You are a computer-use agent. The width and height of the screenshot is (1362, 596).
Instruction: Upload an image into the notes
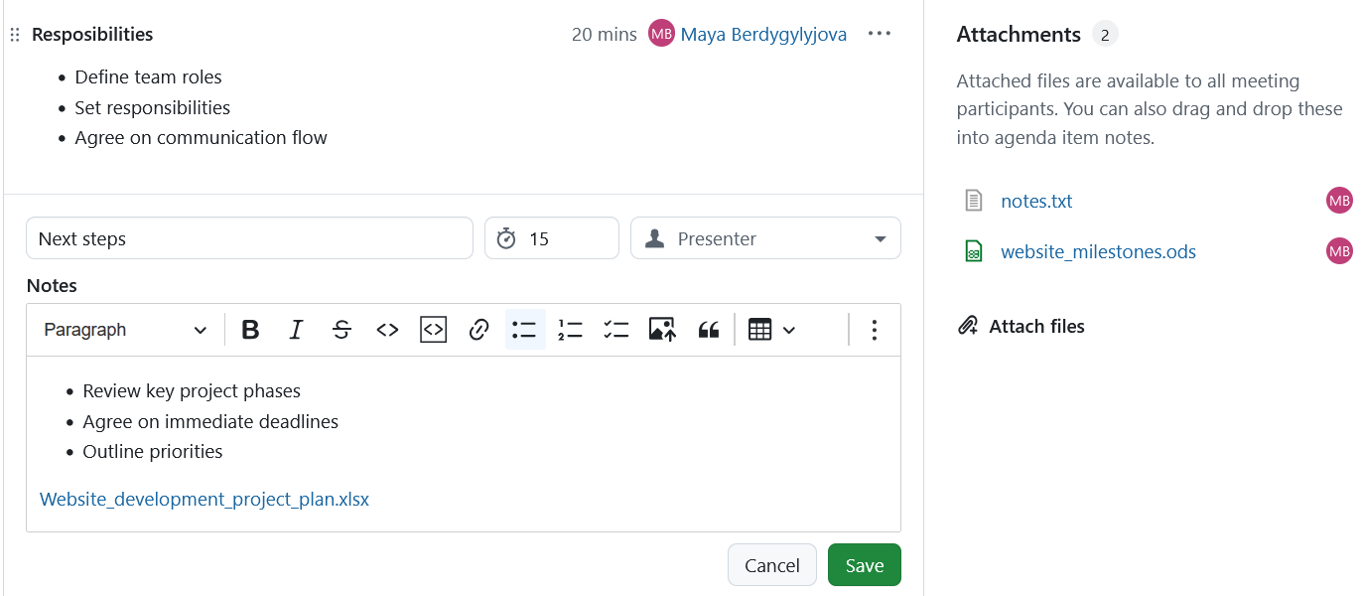point(662,329)
